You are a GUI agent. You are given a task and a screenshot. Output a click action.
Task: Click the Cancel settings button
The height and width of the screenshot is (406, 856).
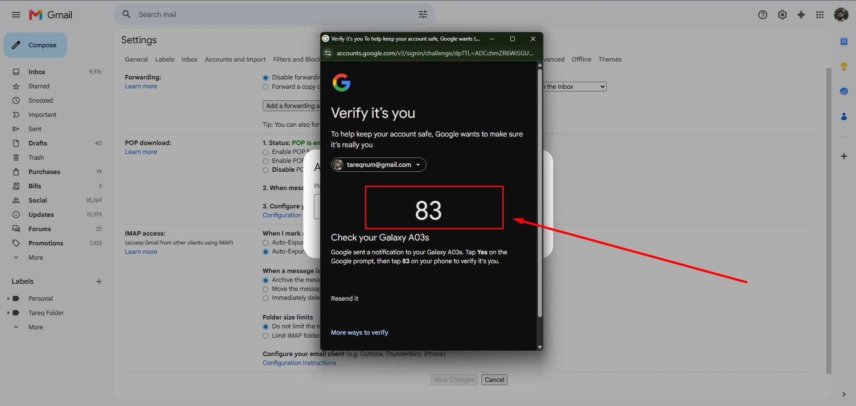click(x=494, y=380)
